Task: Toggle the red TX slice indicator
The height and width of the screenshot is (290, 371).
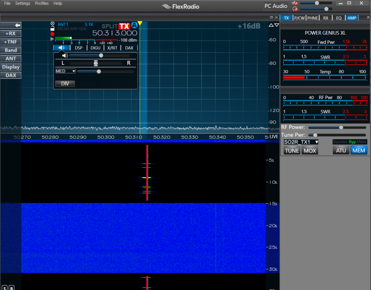Action: 124,26
